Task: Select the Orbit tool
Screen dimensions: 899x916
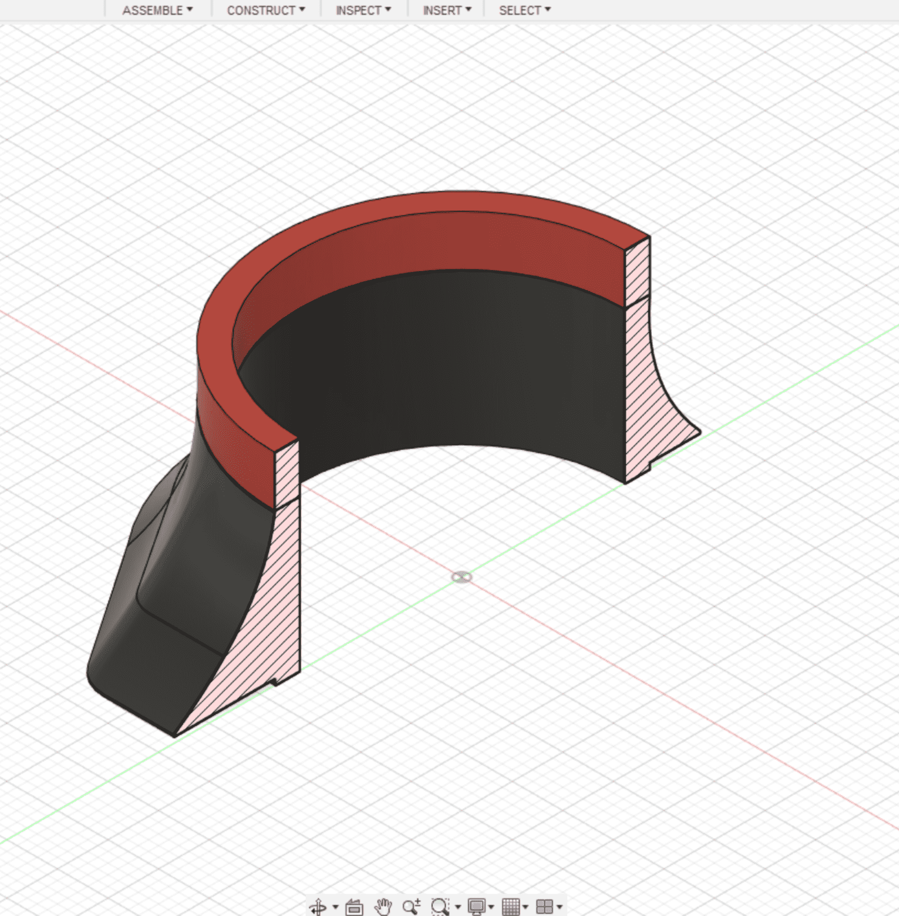Action: (319, 906)
